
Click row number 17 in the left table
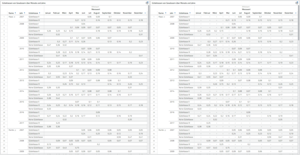point(4,73)
